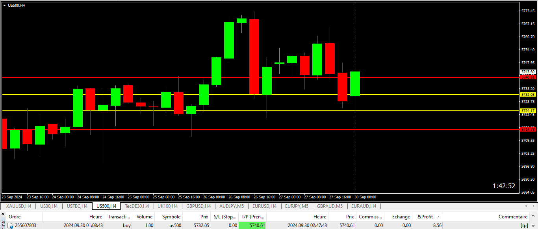
Task: Open the USTEC,H4 chart tab
Action: pos(77,206)
